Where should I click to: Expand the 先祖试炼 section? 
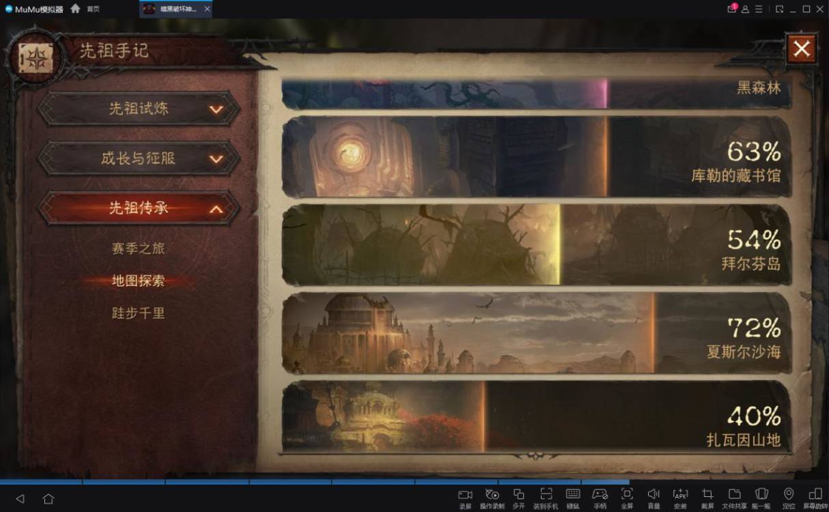click(139, 109)
